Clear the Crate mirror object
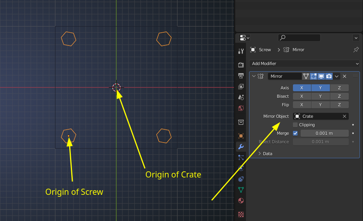363x221 pixels. [345, 116]
